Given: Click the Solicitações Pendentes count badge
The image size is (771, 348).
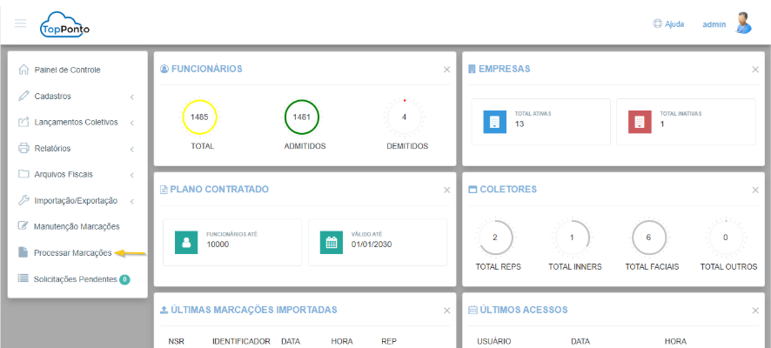Looking at the screenshot, I should point(124,279).
